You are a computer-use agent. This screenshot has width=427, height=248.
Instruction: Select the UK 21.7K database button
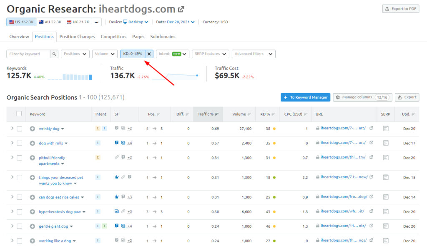click(x=78, y=22)
